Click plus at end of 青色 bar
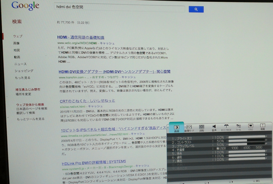 pos(267,158)
